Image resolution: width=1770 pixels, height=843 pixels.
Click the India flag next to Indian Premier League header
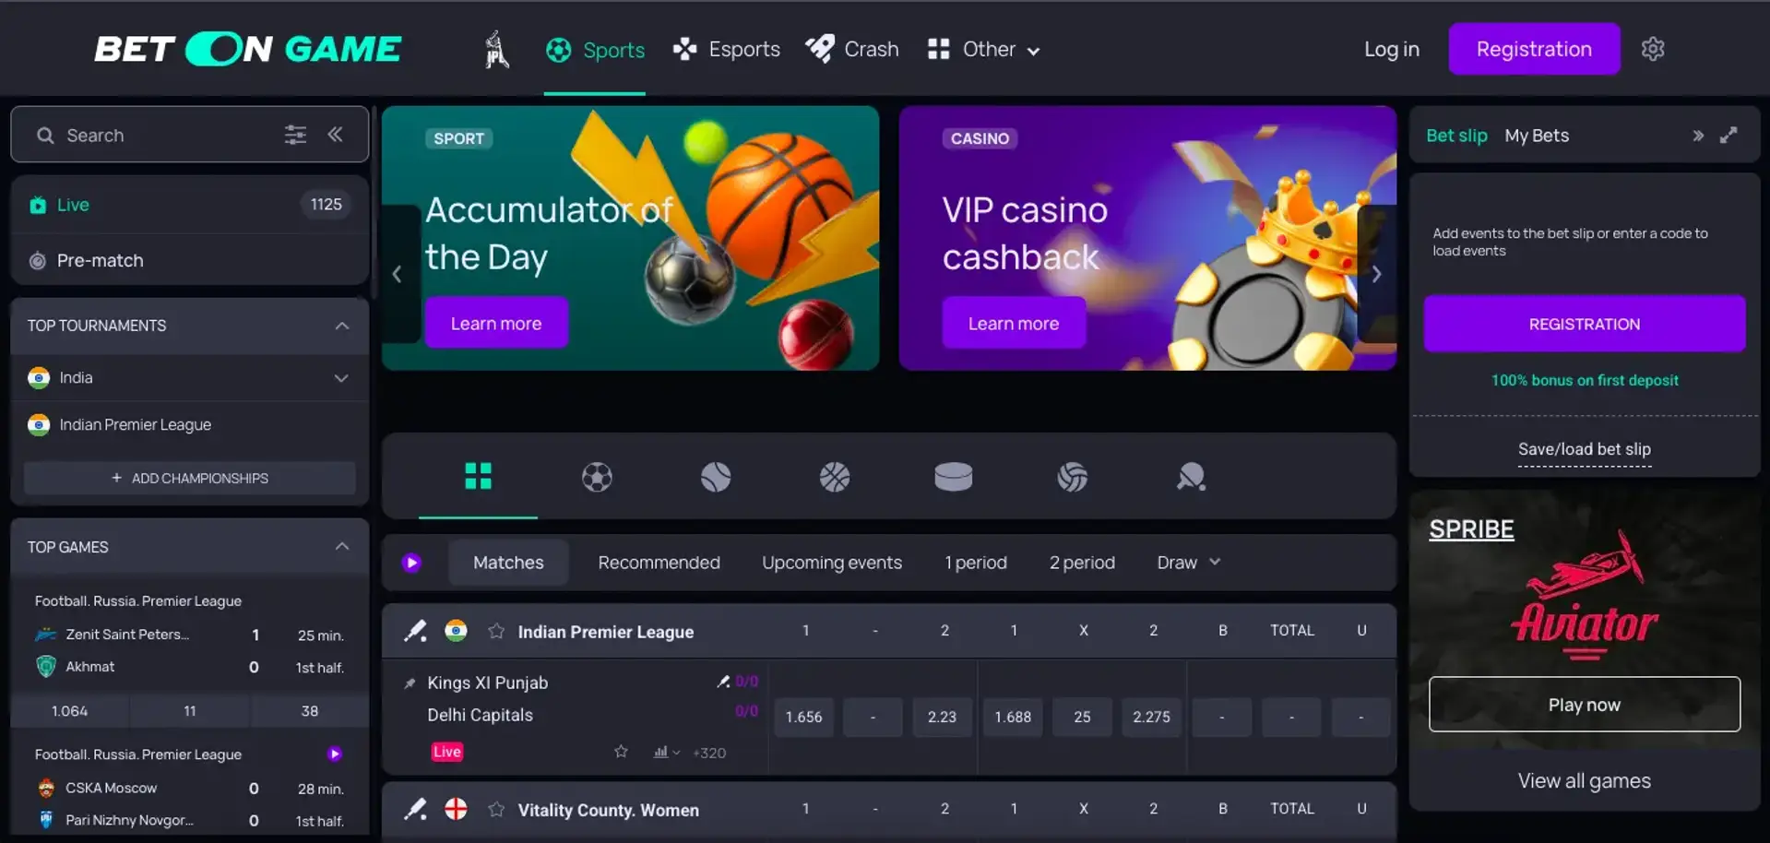(456, 631)
